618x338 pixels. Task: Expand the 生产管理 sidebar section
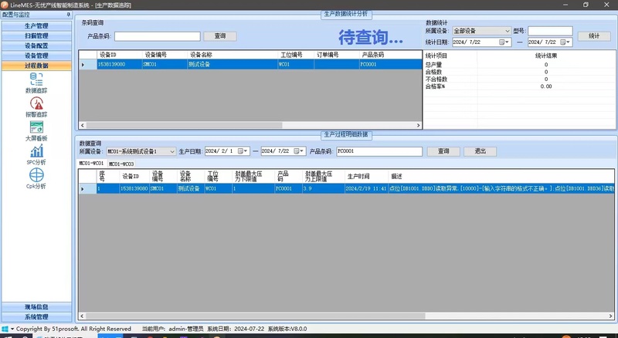point(36,26)
